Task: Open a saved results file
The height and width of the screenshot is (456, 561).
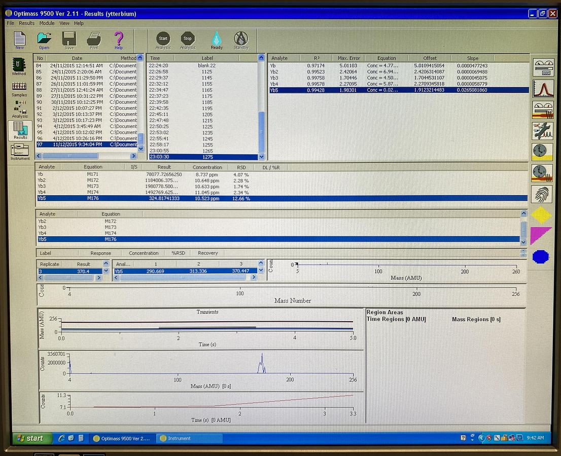Action: 44,40
